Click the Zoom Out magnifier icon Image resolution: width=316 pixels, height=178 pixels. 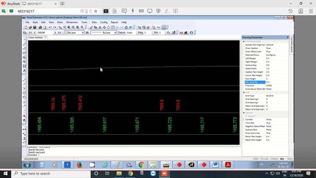pos(74,27)
